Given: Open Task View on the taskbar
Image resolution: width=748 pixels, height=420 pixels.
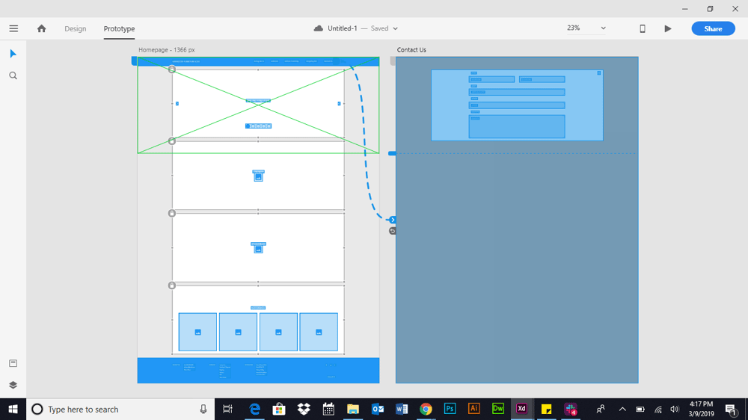Looking at the screenshot, I should (227, 409).
